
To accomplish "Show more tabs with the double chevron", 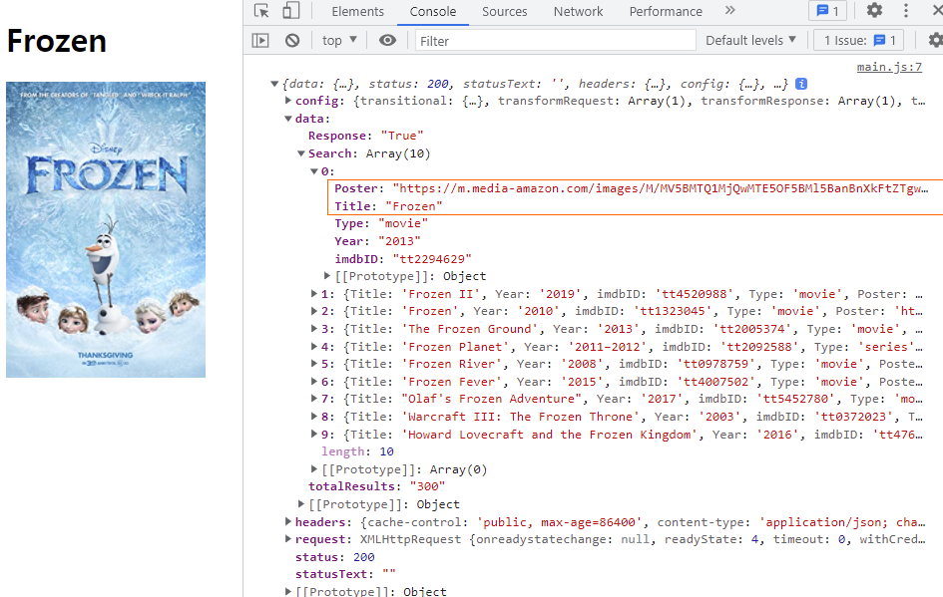I will pyautogui.click(x=730, y=10).
